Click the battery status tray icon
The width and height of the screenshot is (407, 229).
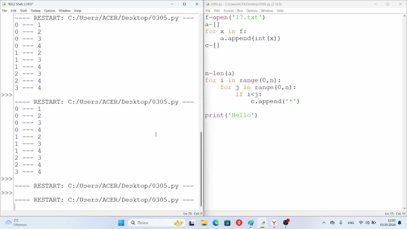(x=374, y=223)
